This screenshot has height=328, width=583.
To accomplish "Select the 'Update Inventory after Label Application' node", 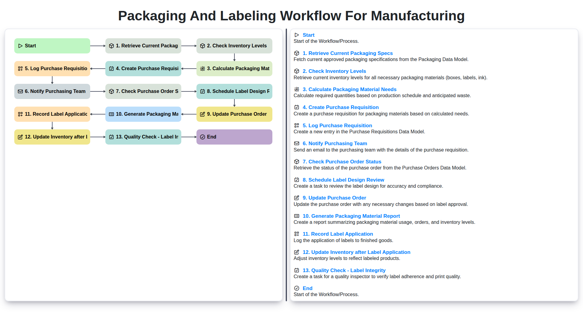I will [52, 137].
